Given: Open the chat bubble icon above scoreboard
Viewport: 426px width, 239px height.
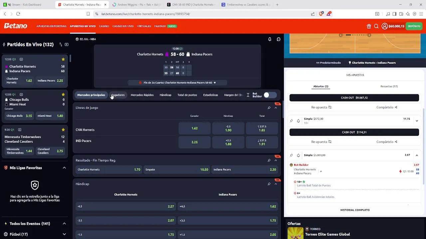Looking at the screenshot, I should (279, 39).
